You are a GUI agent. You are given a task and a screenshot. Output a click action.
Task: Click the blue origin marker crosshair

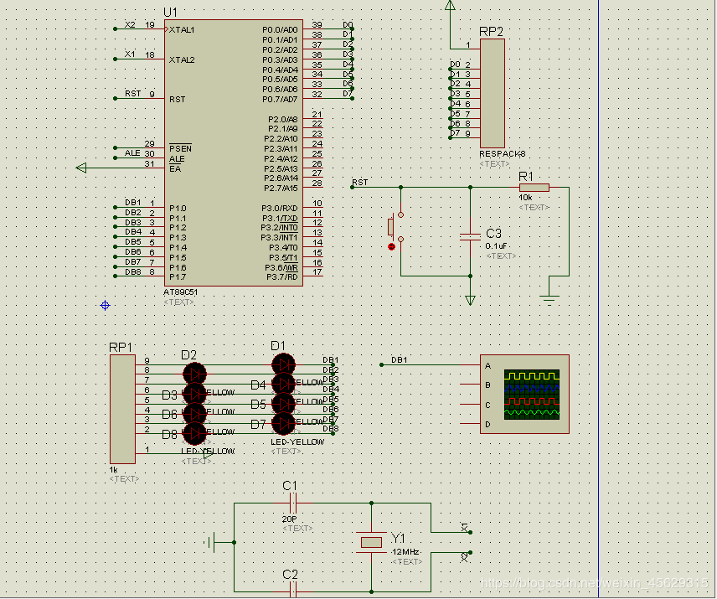click(x=105, y=306)
